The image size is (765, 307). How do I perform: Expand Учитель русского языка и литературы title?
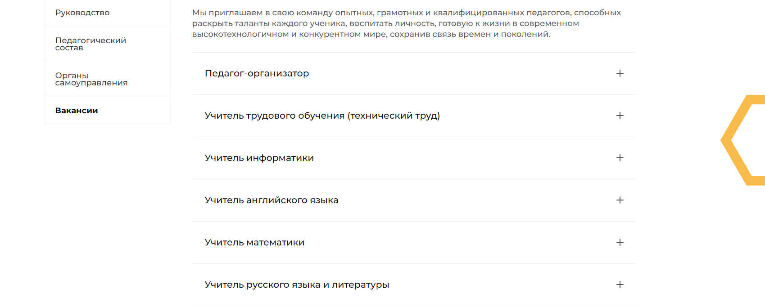[297, 285]
